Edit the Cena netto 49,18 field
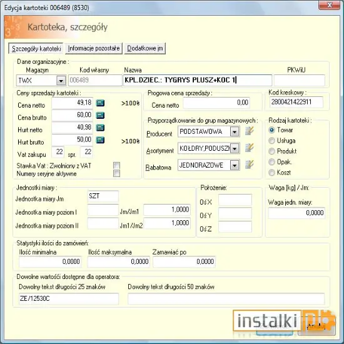Image resolution: width=344 pixels, height=344 pixels. tap(72, 103)
